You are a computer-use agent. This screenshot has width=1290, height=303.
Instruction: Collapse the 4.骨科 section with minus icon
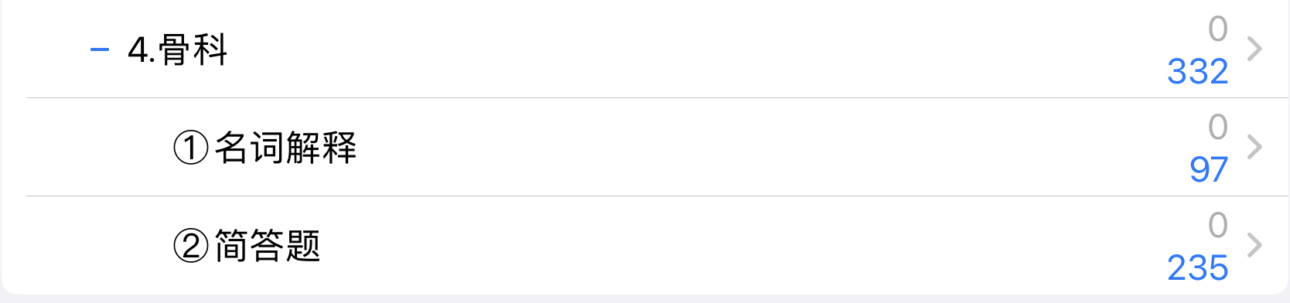click(100, 50)
